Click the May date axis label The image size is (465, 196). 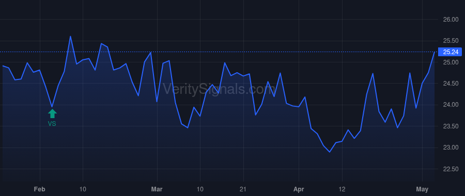tap(422, 189)
